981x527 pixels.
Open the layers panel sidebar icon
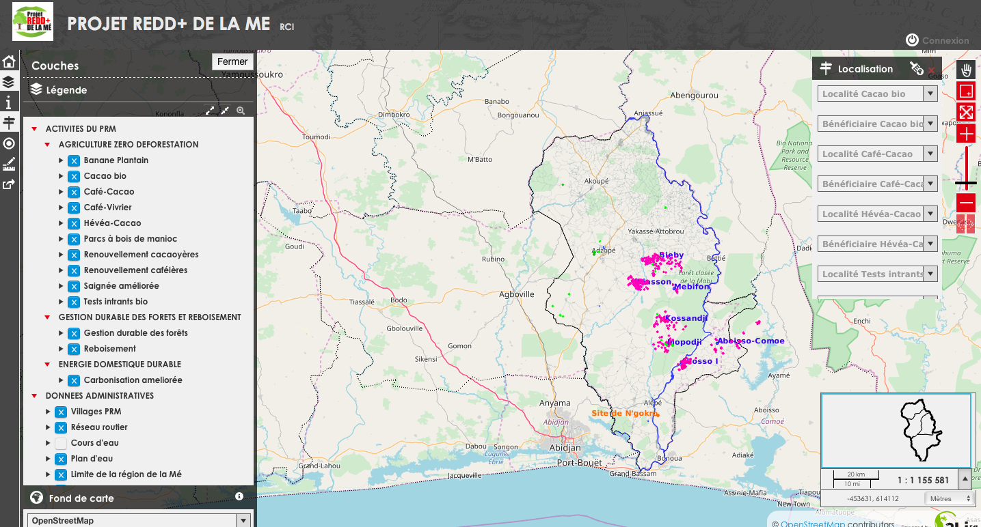click(9, 82)
